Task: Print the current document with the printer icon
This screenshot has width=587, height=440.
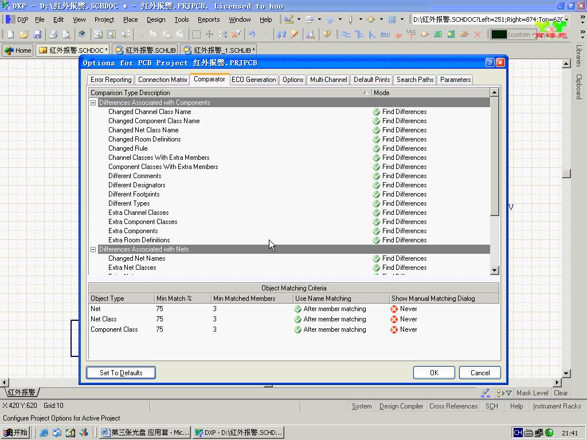Action: (x=53, y=34)
